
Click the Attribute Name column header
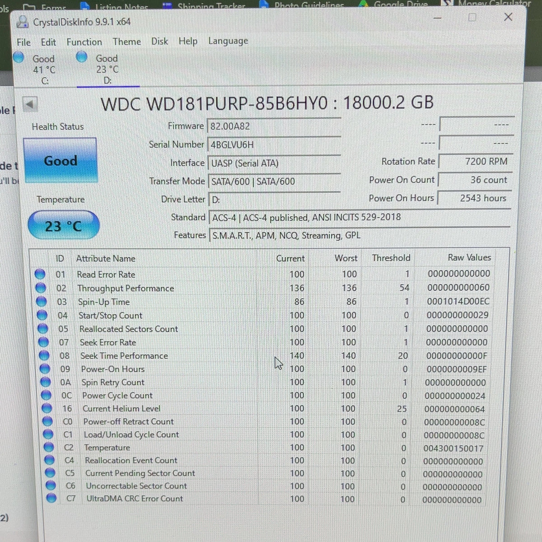tap(106, 258)
